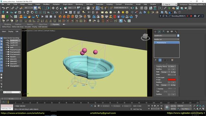Activate the Select and Move tool

tap(53, 8)
